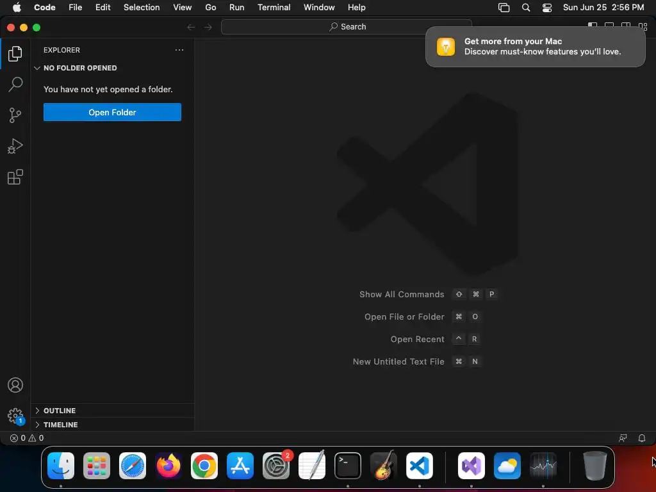Expand the Timeline section
Screen dimensions: 656x492
point(112,425)
